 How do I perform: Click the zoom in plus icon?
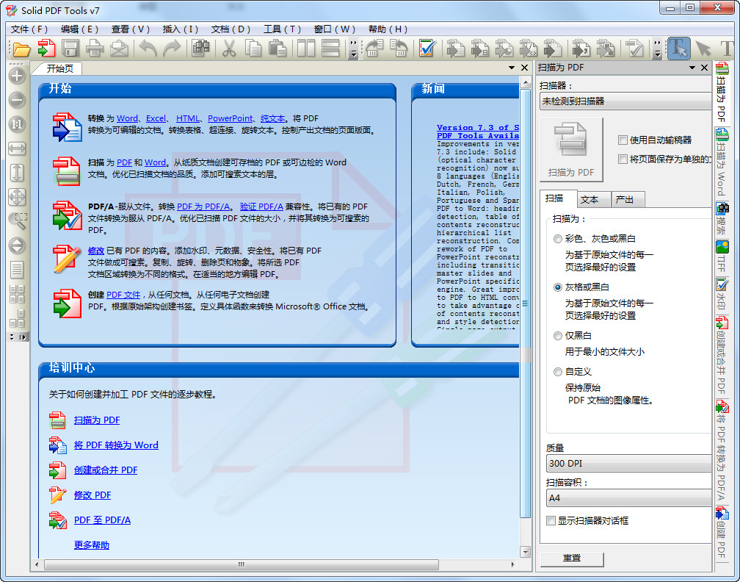pos(17,76)
